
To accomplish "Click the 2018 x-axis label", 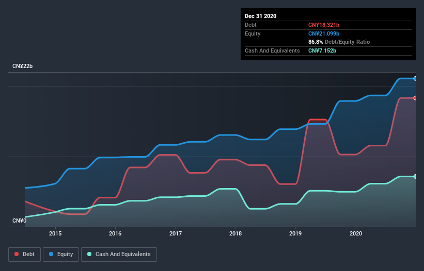I will [x=235, y=233].
